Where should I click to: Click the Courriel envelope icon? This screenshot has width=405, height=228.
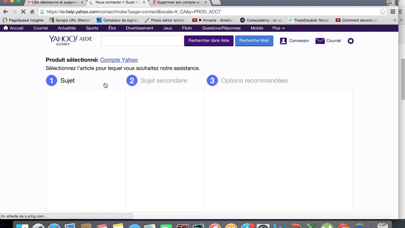tap(320, 41)
